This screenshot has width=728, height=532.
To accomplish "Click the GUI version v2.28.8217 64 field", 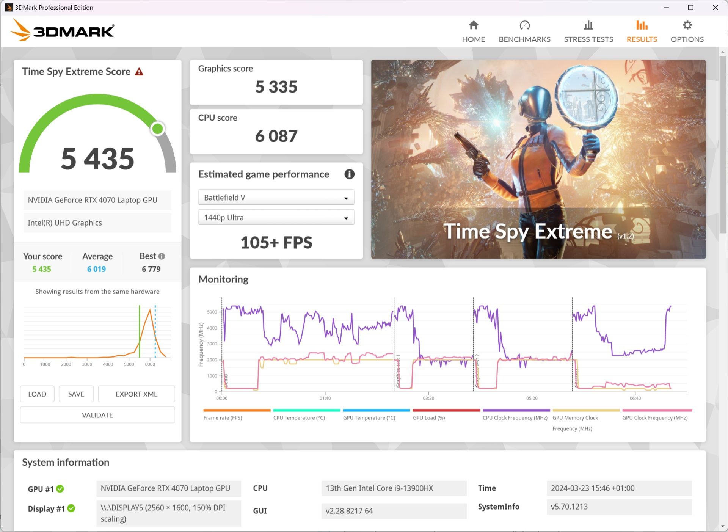I will tap(394, 511).
